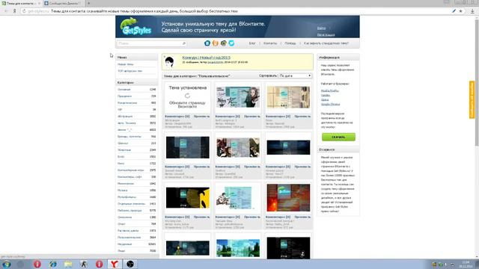
Task: Switch to the Yandex Browser taskbar icon
Action: click(x=115, y=264)
